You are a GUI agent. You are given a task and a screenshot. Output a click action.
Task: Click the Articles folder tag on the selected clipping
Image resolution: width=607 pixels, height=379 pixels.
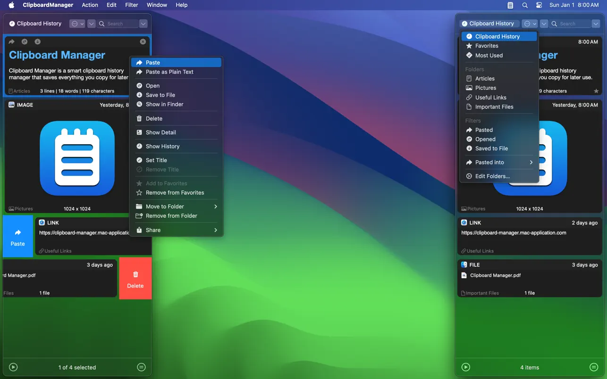pyautogui.click(x=19, y=91)
